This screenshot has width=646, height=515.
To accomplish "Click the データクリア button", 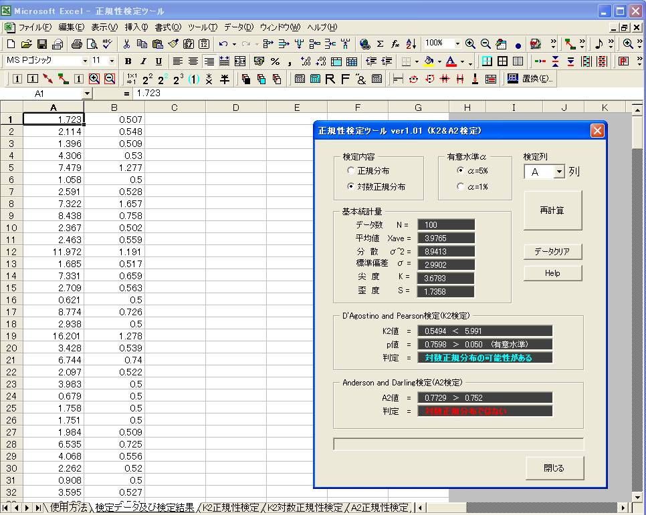I will [552, 251].
